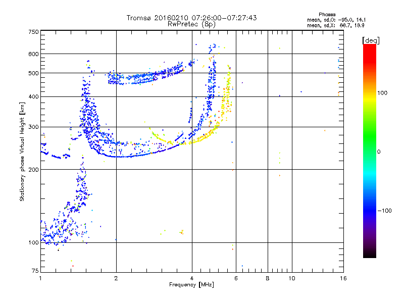Image resolution: width=404 pixels, height=303 pixels.
Task: Click the plot title 'Tromsø 20160210 07:26:00-07:27:43'
Action: pyautogui.click(x=191, y=18)
